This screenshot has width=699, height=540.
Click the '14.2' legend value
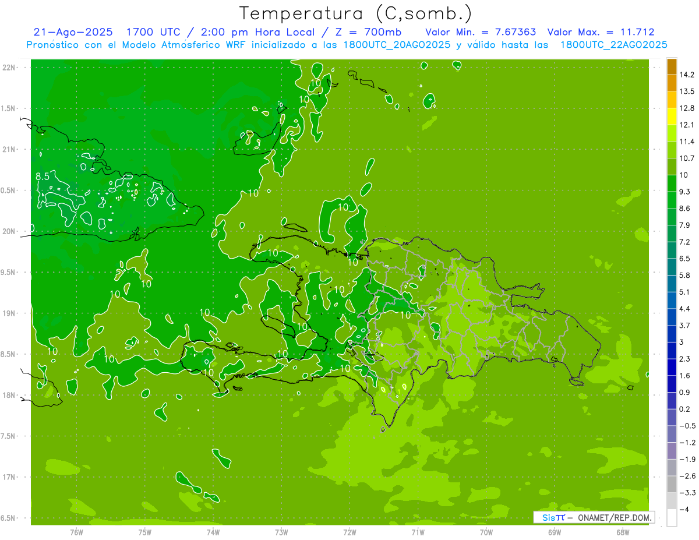(x=687, y=75)
